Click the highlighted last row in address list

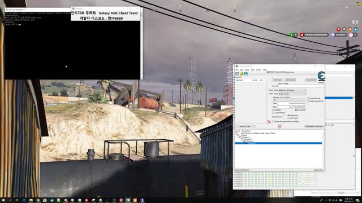point(278,143)
